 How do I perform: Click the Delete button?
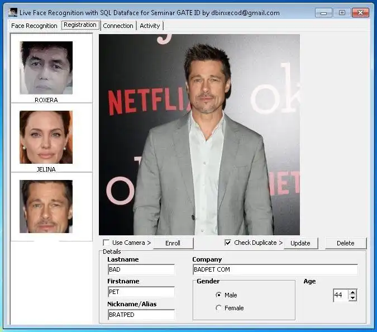(346, 243)
